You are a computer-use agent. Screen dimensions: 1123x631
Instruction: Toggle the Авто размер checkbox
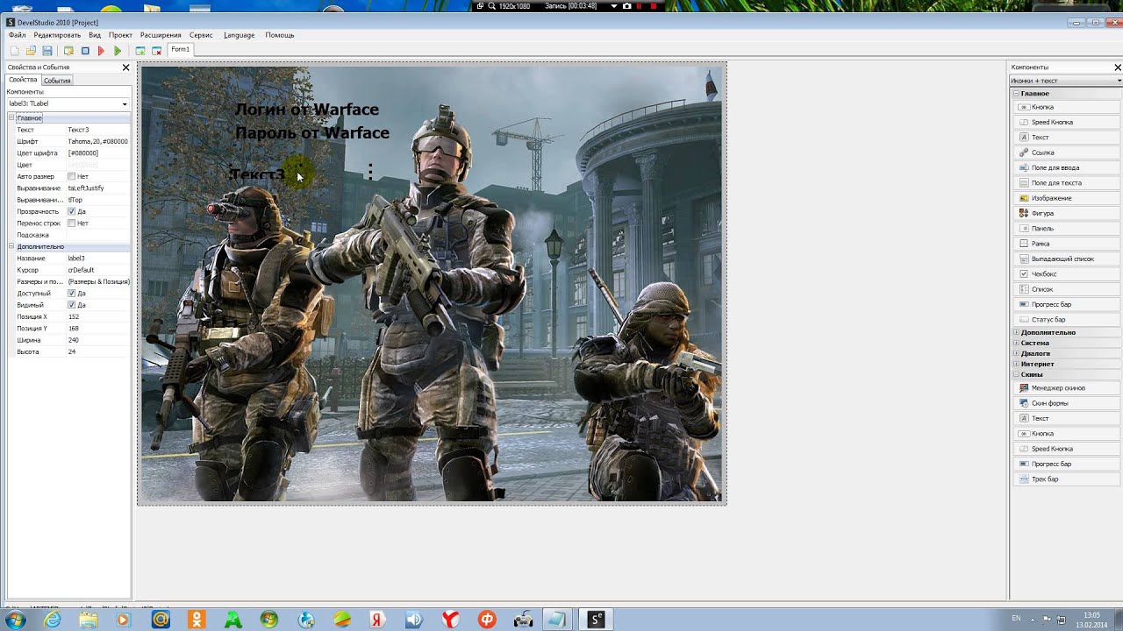tap(72, 176)
